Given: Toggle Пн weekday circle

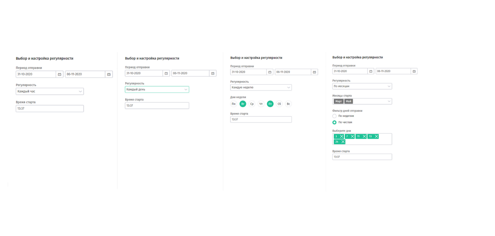Looking at the screenshot, I should point(234,104).
